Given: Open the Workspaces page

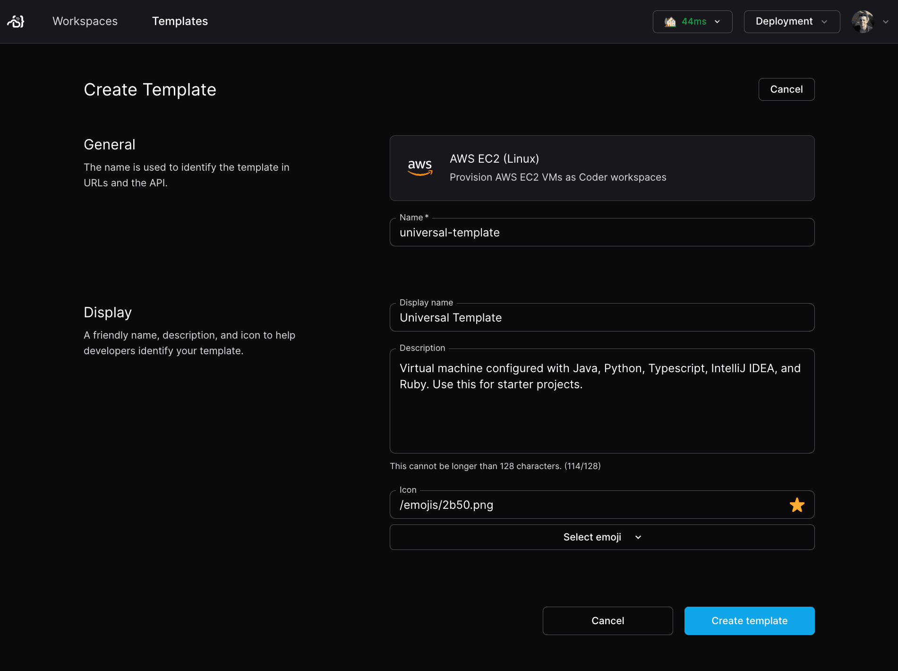Looking at the screenshot, I should coord(85,21).
